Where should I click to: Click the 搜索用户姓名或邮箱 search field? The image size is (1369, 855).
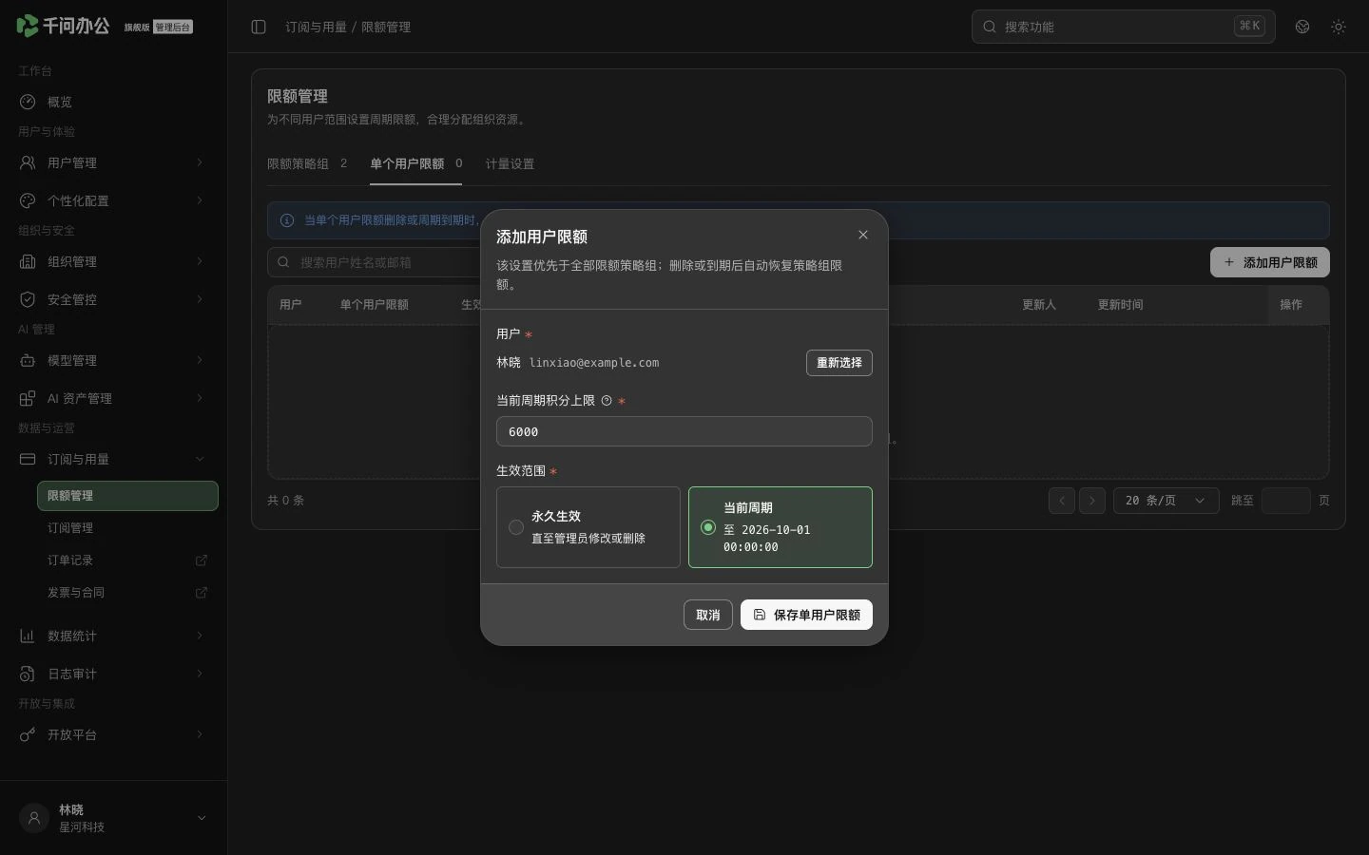pyautogui.click(x=376, y=262)
